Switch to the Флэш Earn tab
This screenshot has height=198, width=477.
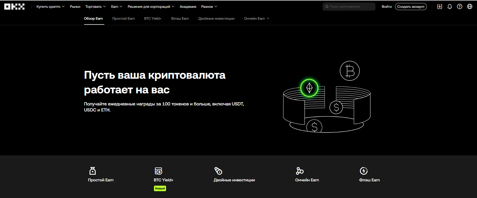pyautogui.click(x=180, y=18)
